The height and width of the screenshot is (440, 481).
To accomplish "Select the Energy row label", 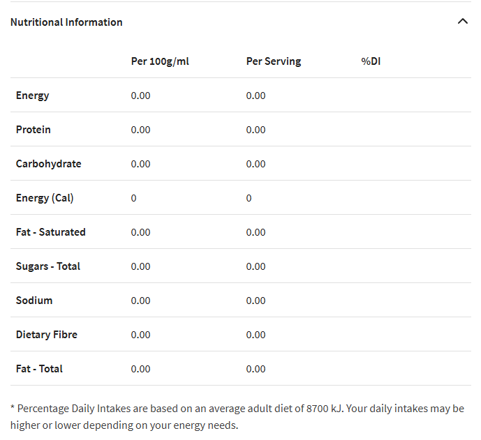I will click(x=32, y=96).
